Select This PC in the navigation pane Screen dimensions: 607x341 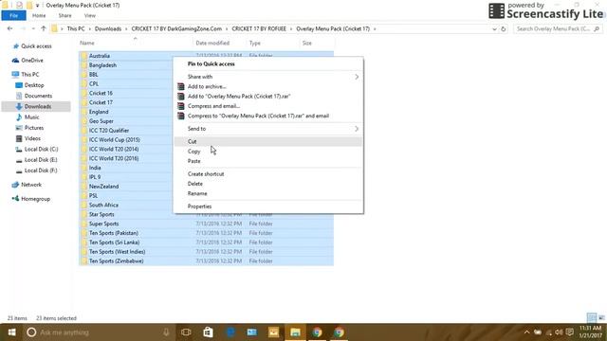tap(29, 74)
